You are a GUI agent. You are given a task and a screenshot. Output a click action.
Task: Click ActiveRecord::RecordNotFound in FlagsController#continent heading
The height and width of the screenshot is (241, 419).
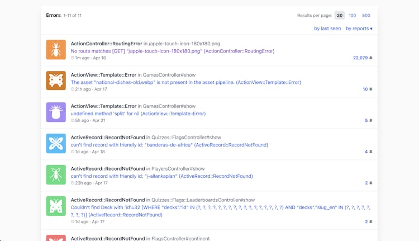tap(140, 238)
